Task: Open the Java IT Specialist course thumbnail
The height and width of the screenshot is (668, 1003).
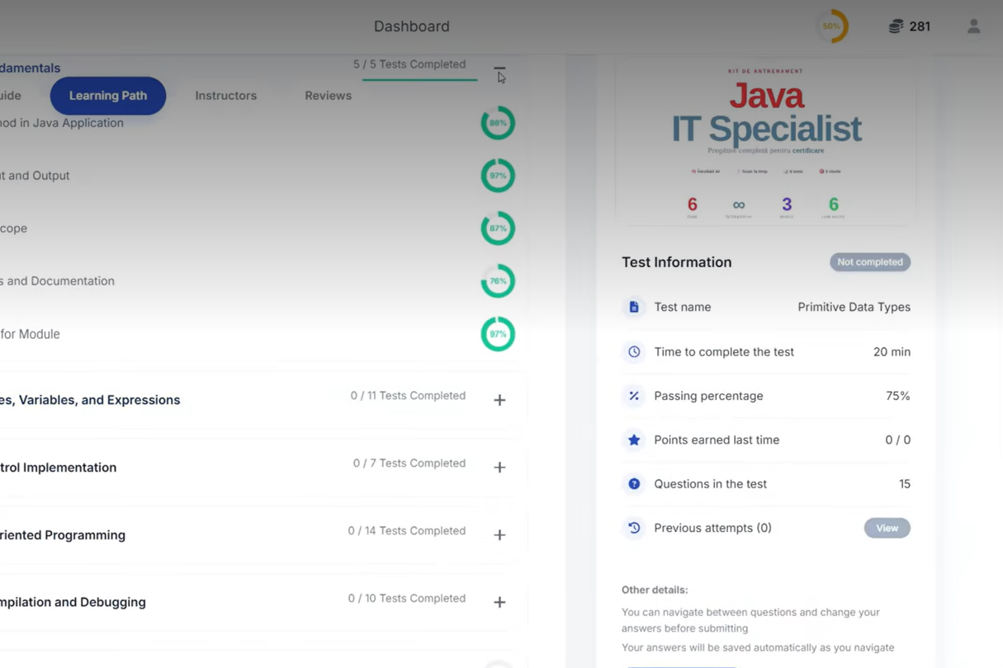Action: (x=766, y=142)
